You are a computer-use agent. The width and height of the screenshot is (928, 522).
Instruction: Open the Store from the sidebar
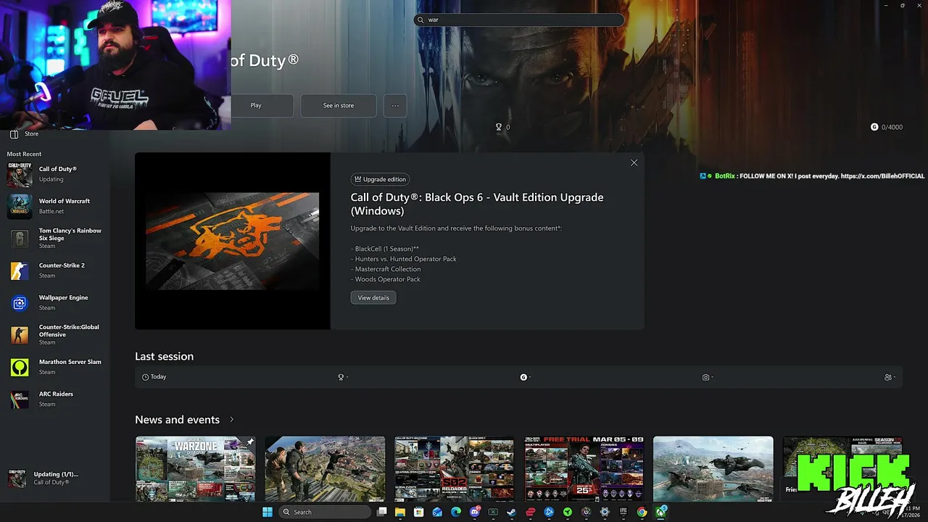coord(25,134)
